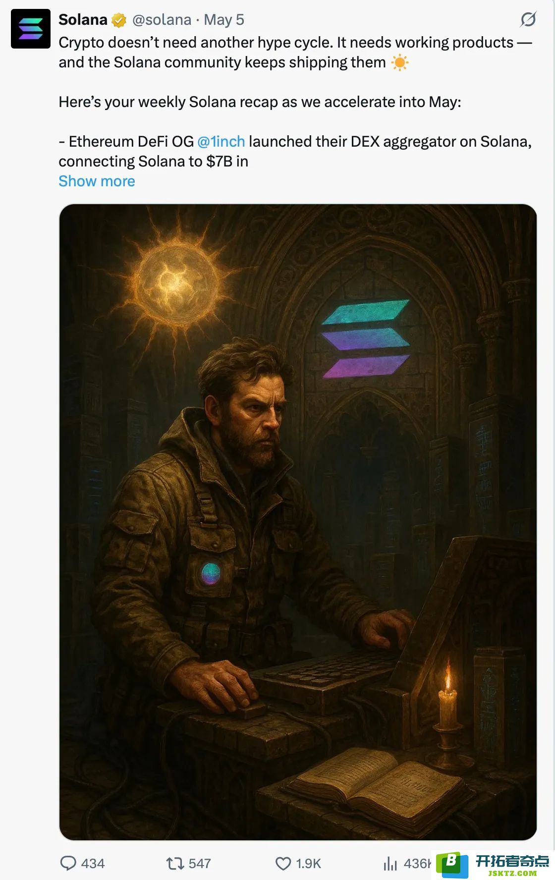View analytics via the bar chart icon

tap(390, 864)
